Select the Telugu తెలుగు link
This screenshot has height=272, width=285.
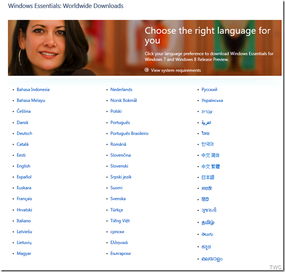[207, 234]
